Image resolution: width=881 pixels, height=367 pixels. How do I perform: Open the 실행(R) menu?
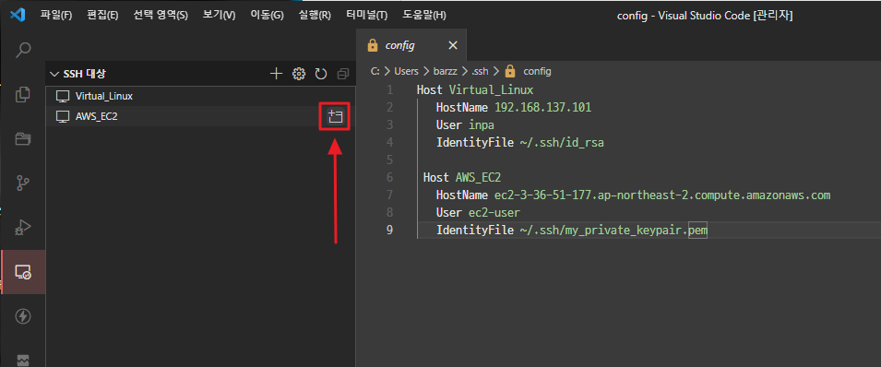pyautogui.click(x=314, y=15)
